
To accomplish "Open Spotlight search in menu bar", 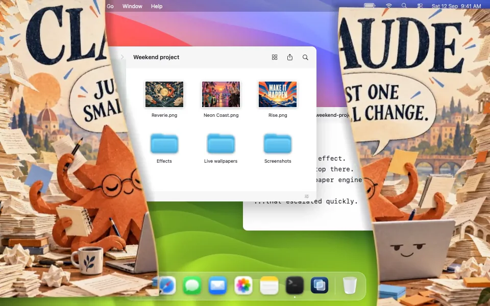I will pos(404,6).
